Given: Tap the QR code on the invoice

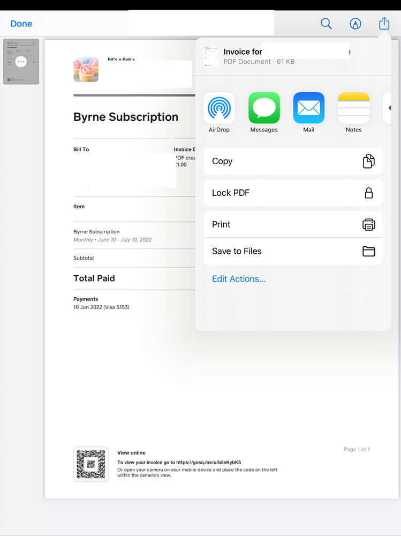Looking at the screenshot, I should click(91, 464).
